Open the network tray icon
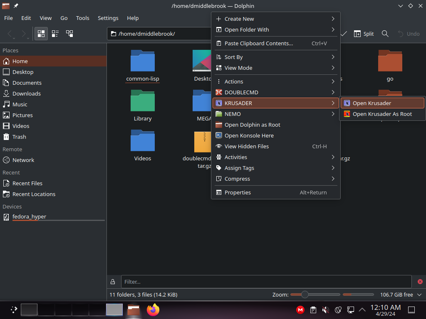The image size is (426, 319). click(x=350, y=309)
